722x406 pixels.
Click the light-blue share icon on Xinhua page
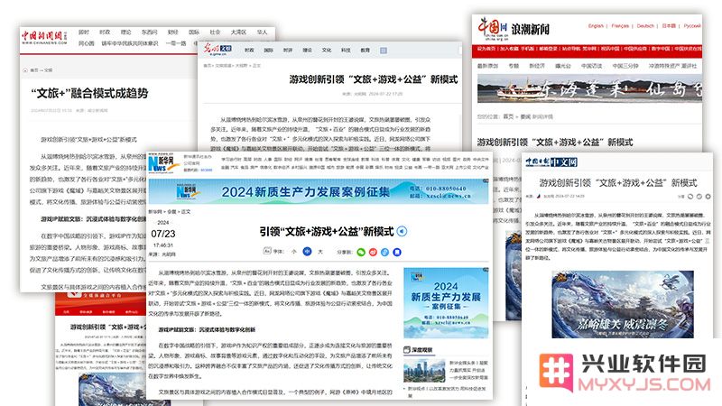(385, 252)
